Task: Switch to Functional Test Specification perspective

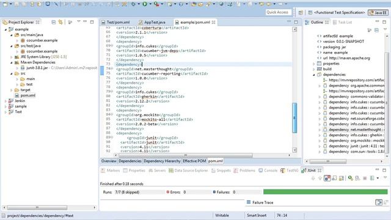Action: (x=337, y=12)
